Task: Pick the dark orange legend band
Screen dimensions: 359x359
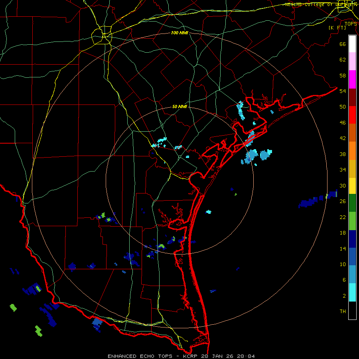Action: [x=352, y=133]
